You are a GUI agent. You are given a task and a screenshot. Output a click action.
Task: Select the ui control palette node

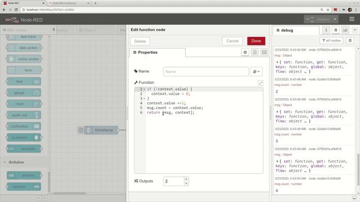[x=24, y=137]
